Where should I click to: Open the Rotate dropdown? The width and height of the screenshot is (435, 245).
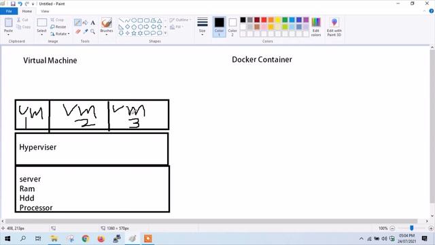(x=60, y=34)
